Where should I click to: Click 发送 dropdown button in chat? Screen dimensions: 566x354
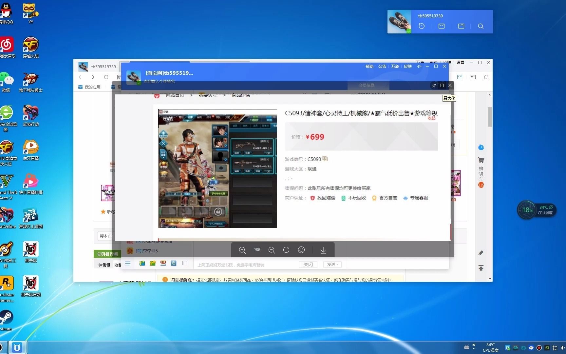[x=332, y=265]
